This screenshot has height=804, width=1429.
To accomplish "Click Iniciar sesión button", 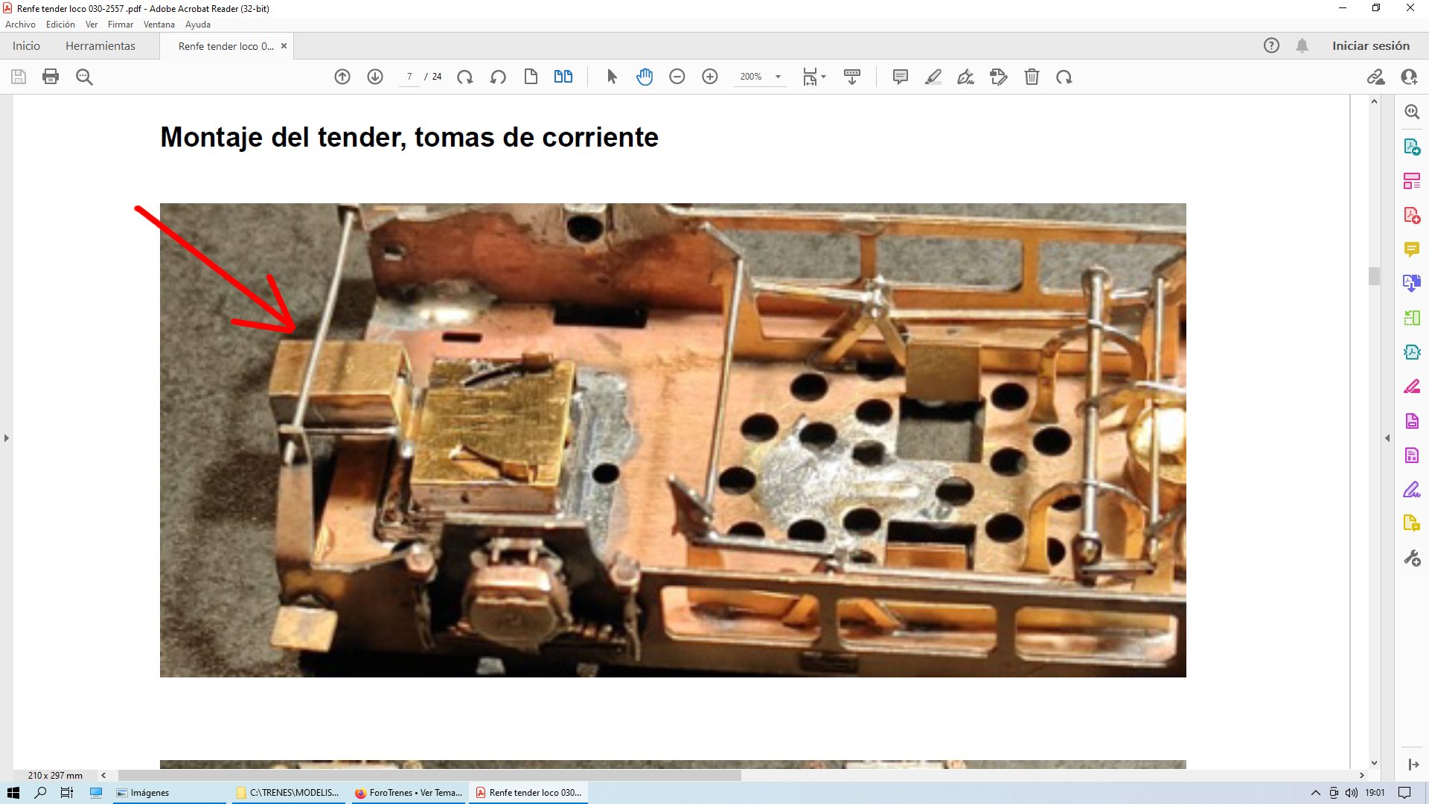I will 1371,45.
